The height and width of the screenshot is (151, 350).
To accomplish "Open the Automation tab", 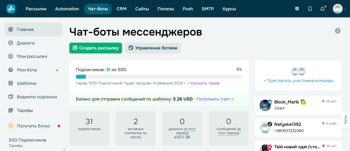I will [67, 9].
